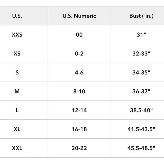Select the U.S. Numeric column header
This screenshot has height=164, width=164.
79,16
